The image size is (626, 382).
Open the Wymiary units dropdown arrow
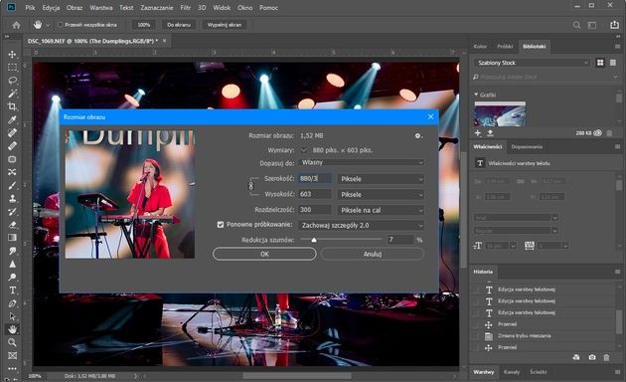(304, 150)
